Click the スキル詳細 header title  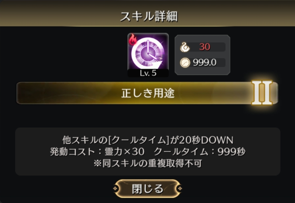click(x=149, y=17)
